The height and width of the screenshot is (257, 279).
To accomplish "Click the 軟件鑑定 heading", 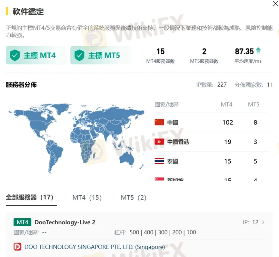I will pos(28,12).
